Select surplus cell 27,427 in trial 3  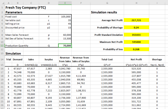click(49, 76)
